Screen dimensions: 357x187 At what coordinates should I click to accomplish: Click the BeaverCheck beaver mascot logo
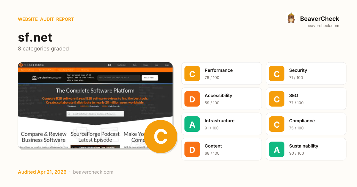[291, 18]
